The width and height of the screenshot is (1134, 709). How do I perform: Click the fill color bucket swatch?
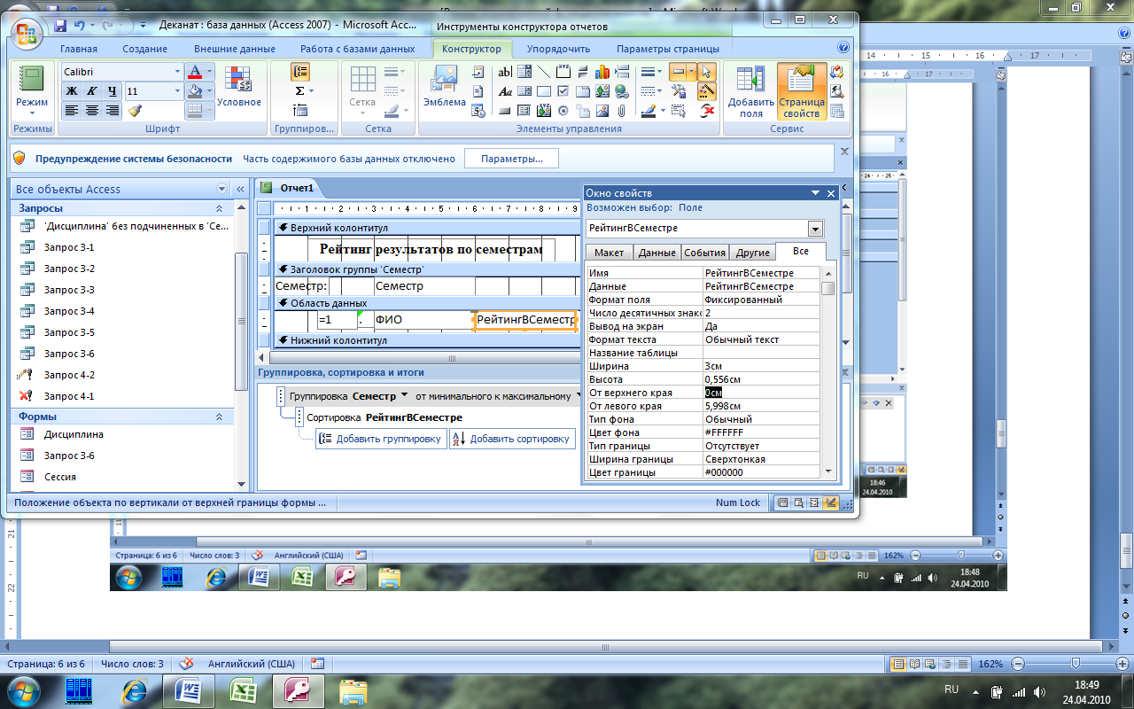195,91
